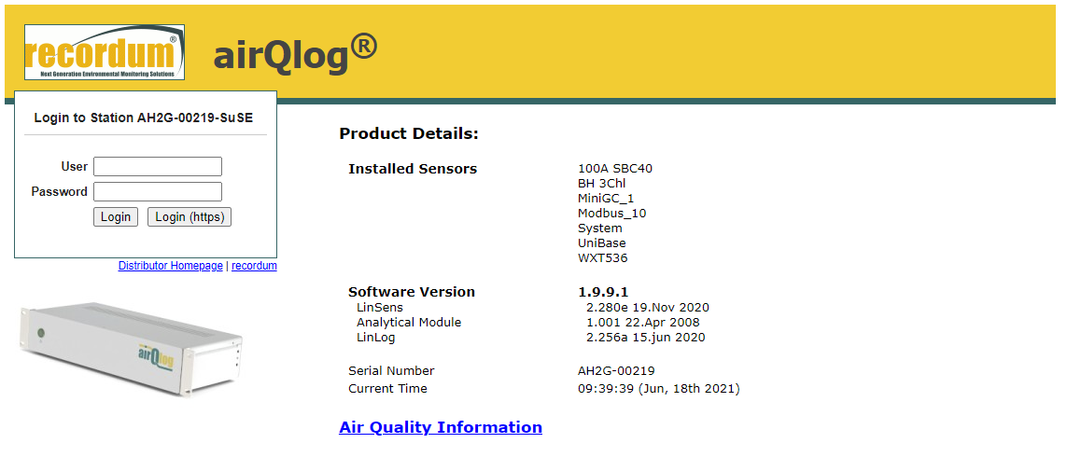Click the 'Serial Number' label
The width and height of the screenshot is (1067, 457).
click(x=391, y=370)
